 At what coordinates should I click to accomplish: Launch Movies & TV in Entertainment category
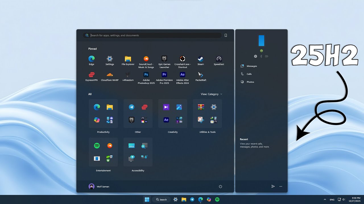[x=97, y=158]
